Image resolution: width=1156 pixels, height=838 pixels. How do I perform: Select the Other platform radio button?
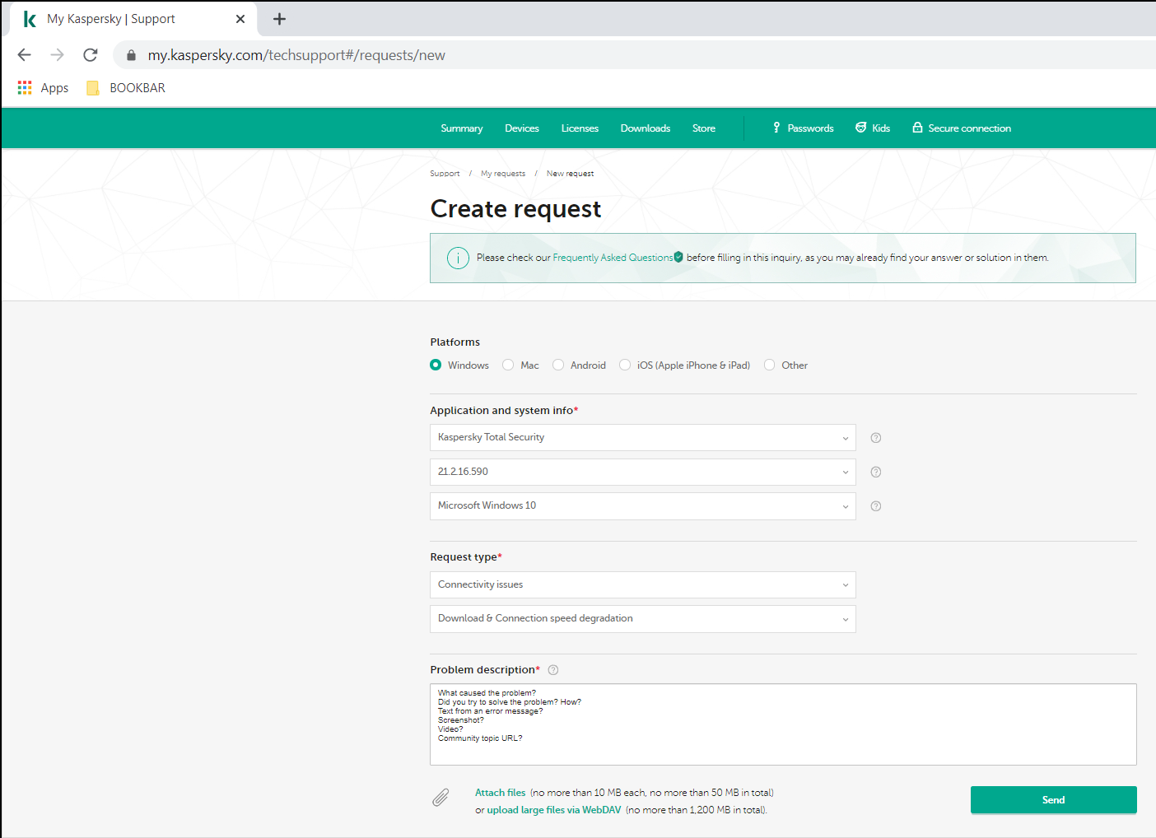coord(769,365)
